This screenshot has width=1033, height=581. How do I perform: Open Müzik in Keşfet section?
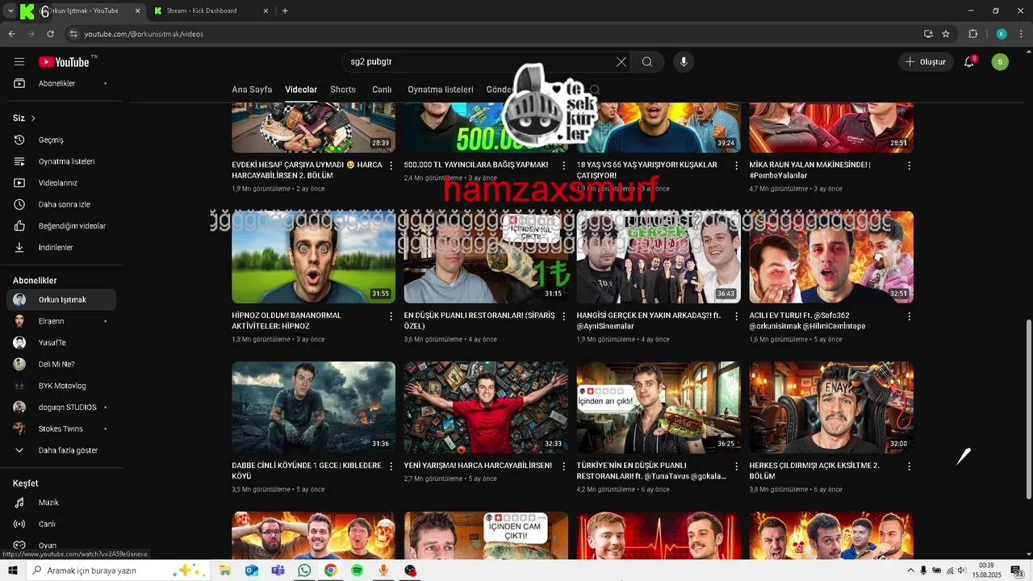tap(61, 503)
